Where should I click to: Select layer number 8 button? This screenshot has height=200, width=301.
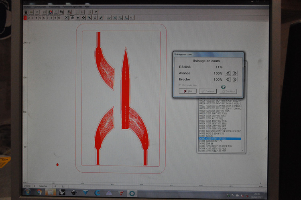pos(51,18)
